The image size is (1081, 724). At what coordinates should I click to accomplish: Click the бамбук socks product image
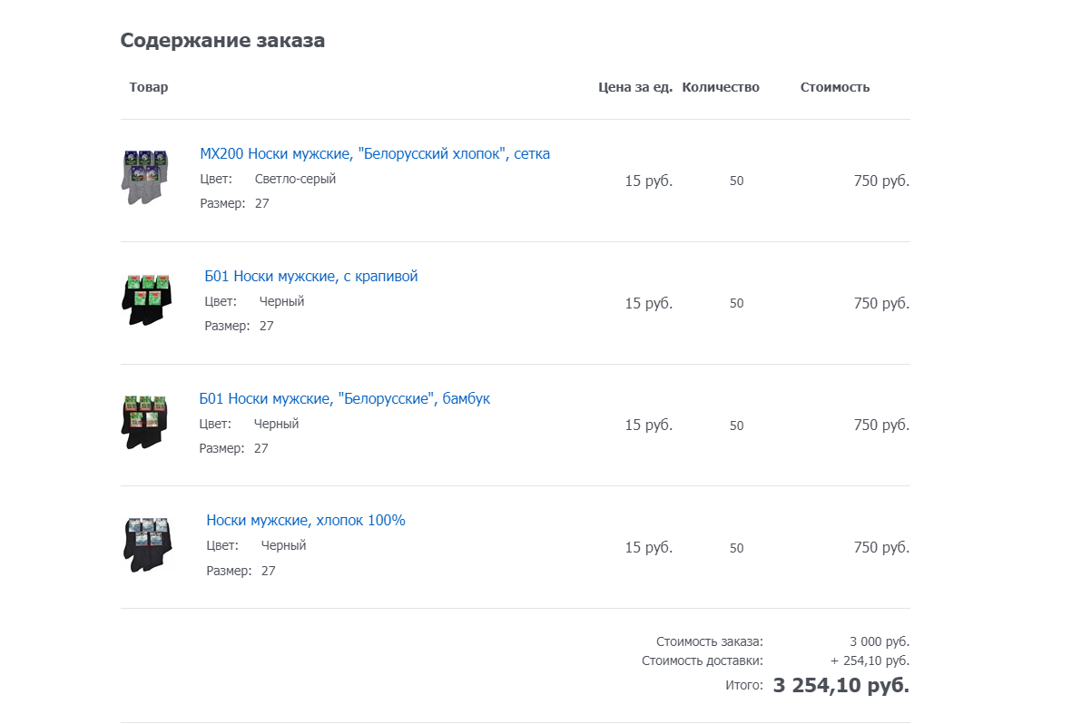point(145,422)
